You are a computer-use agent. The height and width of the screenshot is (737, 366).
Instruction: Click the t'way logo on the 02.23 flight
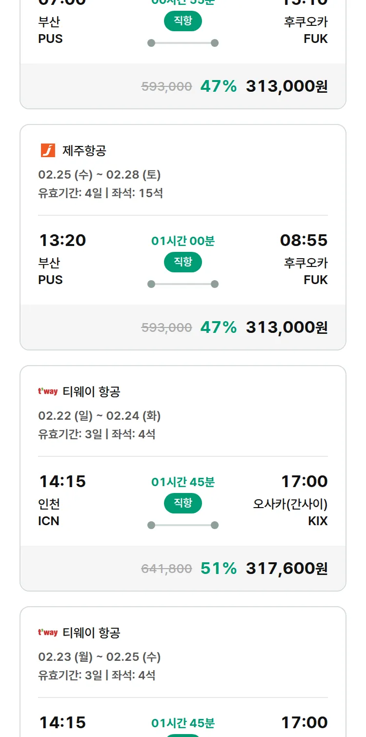pos(48,633)
